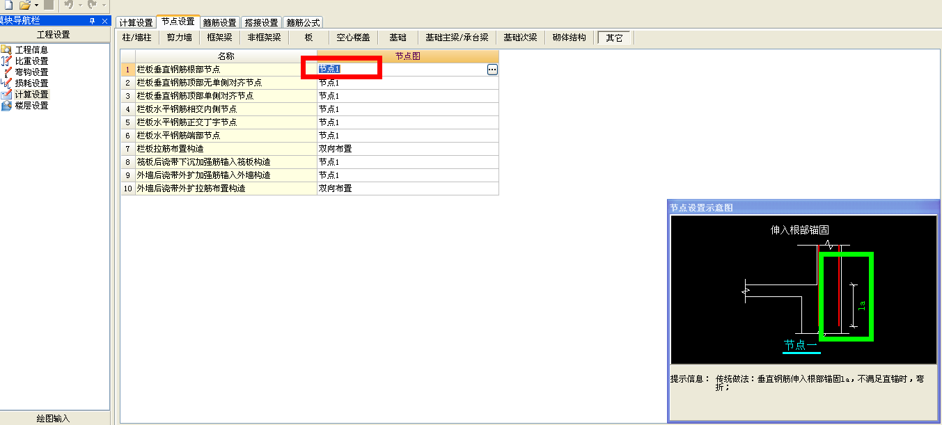Select the 基础主梁/承台梁 component button
Viewport: 942px width, 425px height.
coord(457,38)
